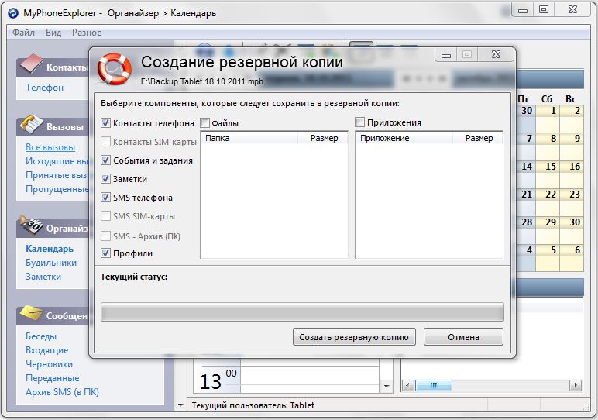
Task: Click the lifebuoy backup icon
Action: coord(115,69)
